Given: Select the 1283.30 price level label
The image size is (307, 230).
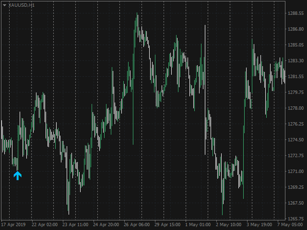Looking at the screenshot, I should click(296, 61).
